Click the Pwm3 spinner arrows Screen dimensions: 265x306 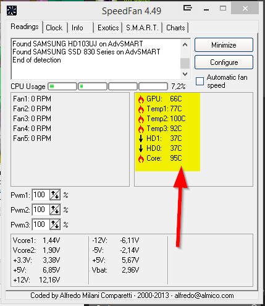[x=55, y=224]
